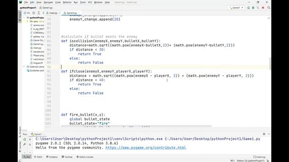This screenshot has height=162, width=289.
Task: Open the Refactor menu
Action: pos(67,2)
